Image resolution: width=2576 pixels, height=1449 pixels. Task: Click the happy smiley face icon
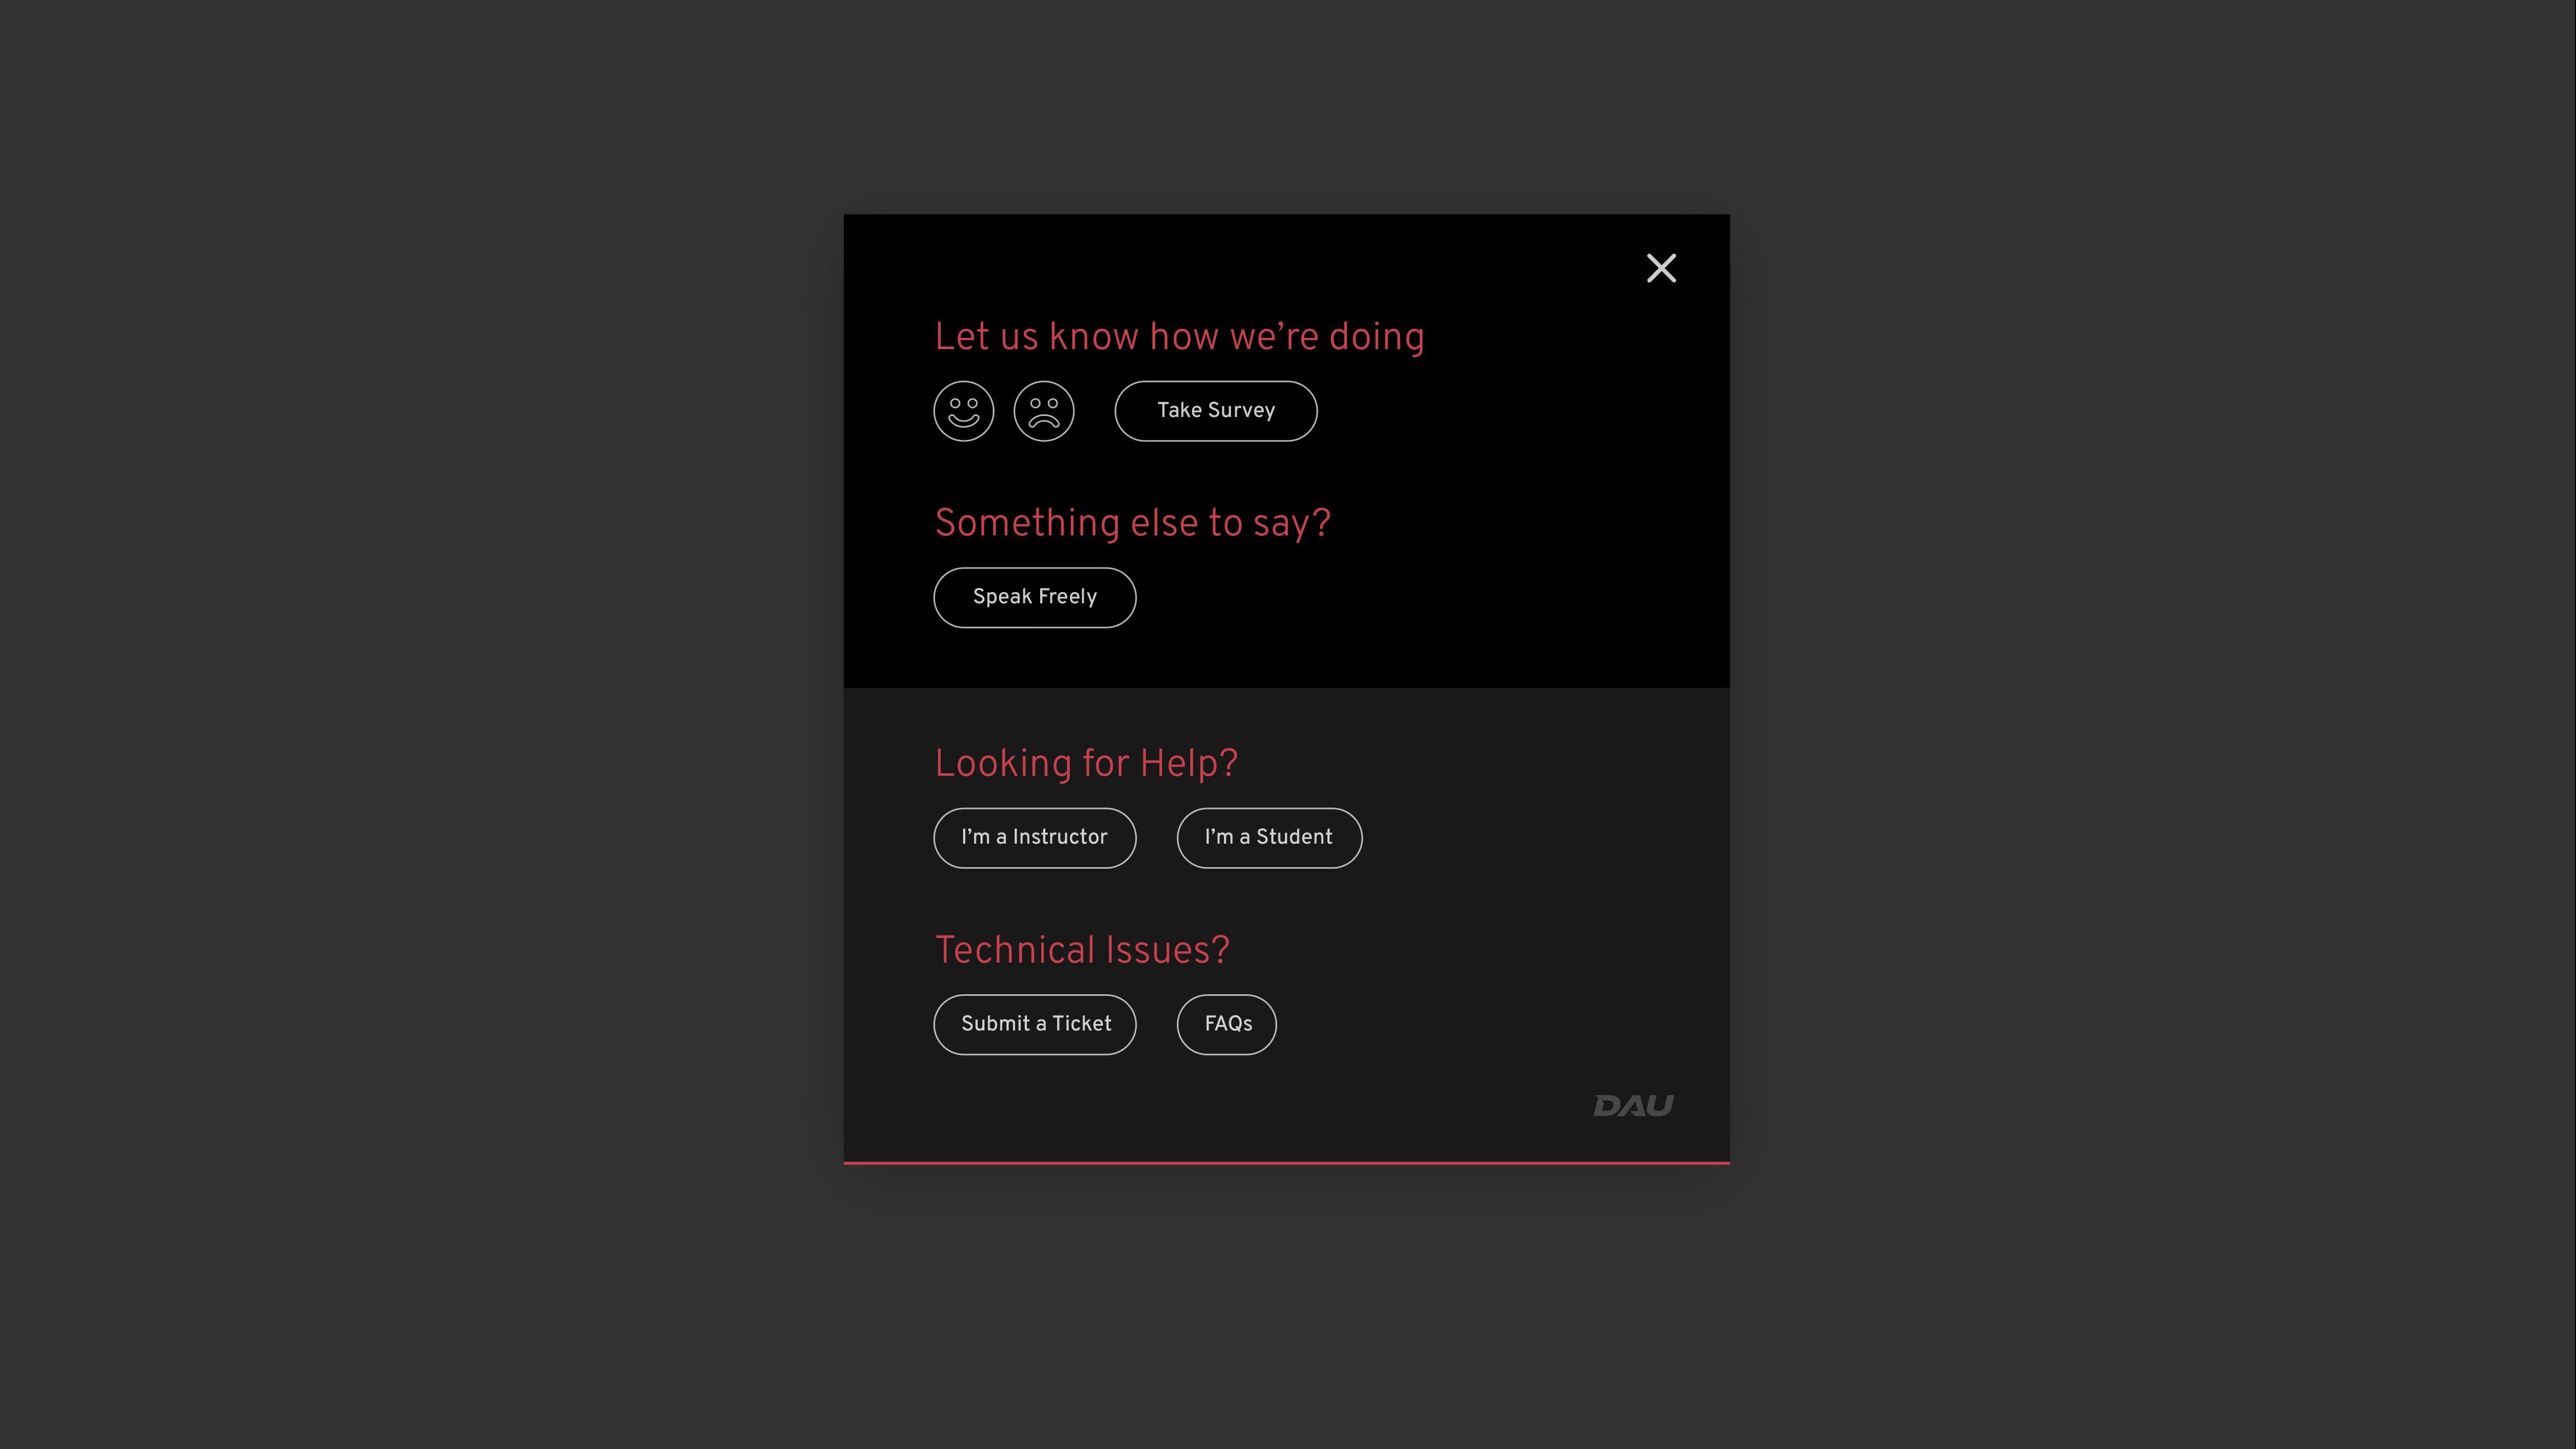tap(963, 411)
